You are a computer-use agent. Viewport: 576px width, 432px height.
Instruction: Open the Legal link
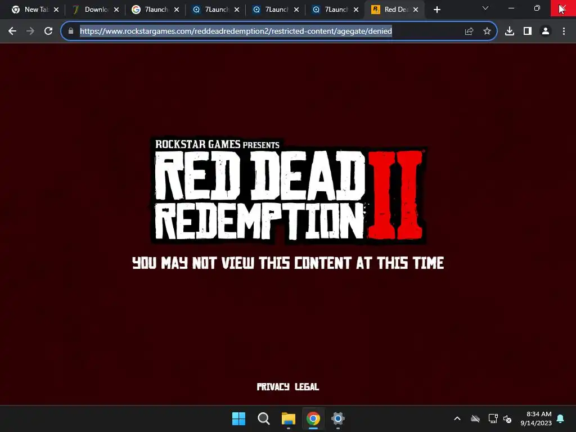click(x=307, y=387)
